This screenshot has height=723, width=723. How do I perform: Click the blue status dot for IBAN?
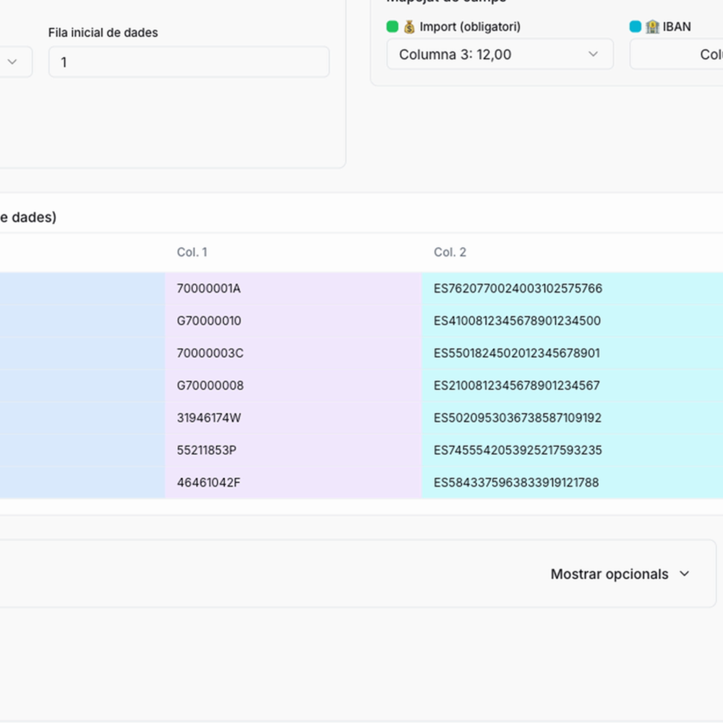[636, 26]
